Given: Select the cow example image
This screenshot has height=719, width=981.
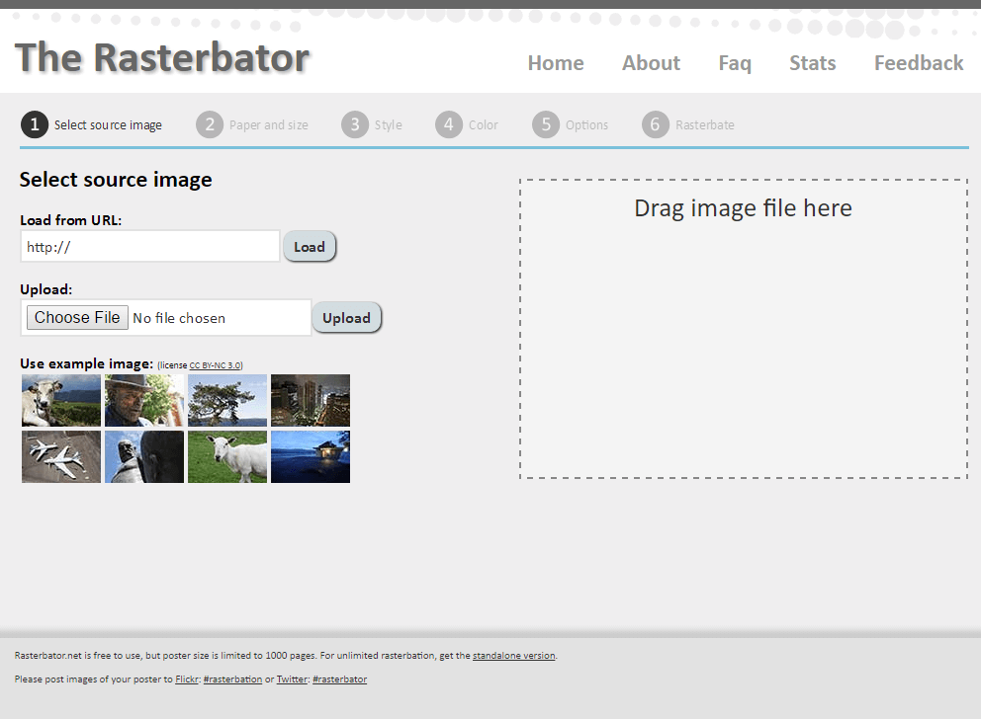Looking at the screenshot, I should pyautogui.click(x=61, y=400).
